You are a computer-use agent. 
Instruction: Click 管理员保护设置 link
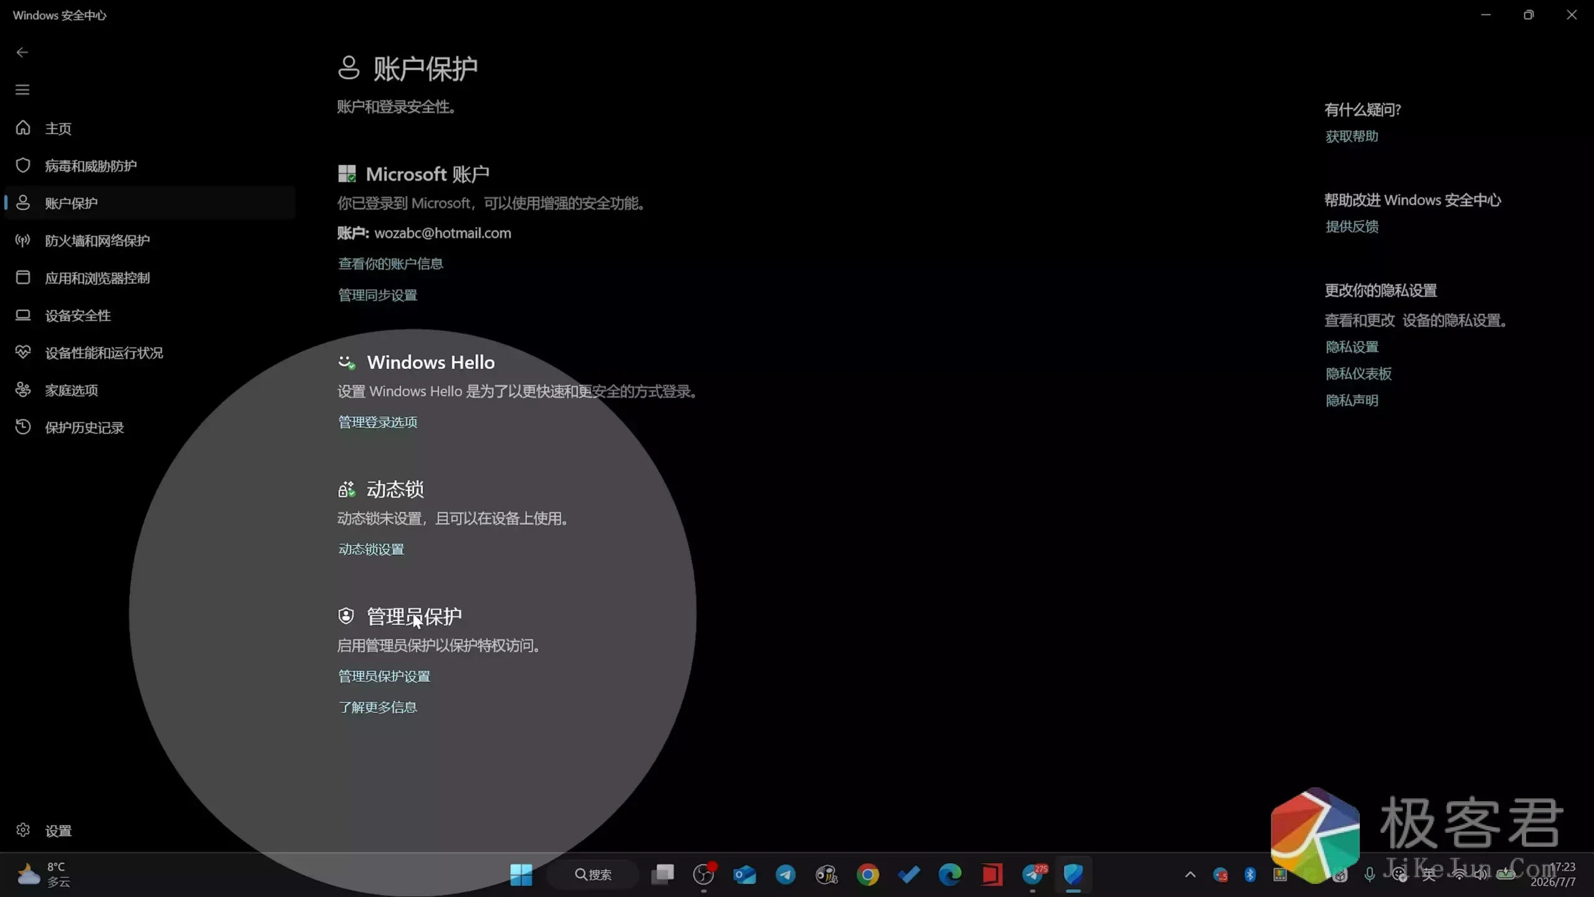point(384,676)
